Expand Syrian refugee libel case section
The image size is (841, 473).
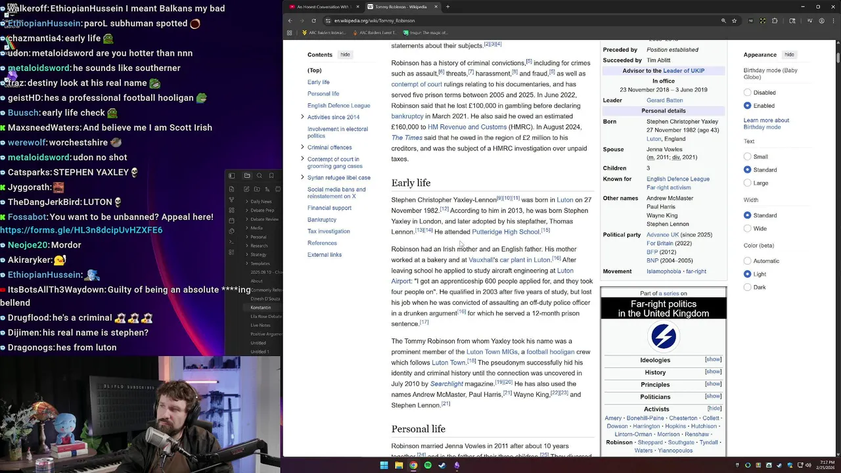[302, 177]
